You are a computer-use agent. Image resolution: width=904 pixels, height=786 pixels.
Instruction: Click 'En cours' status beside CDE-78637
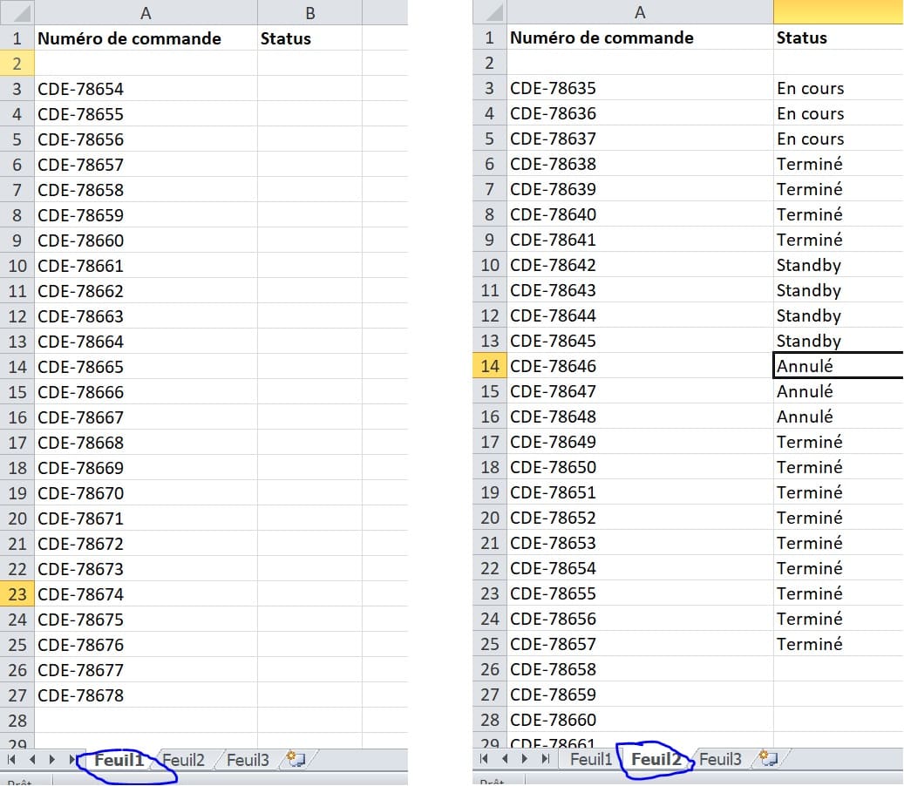[x=839, y=139]
